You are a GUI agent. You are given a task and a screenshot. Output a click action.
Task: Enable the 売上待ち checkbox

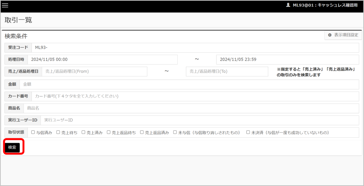[x=58, y=133]
